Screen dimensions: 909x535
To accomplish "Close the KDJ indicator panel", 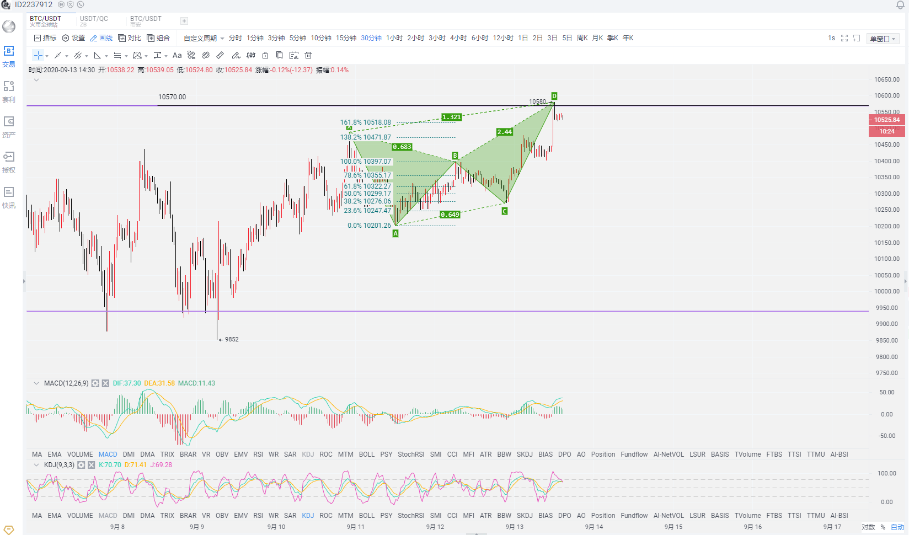I will tap(92, 465).
